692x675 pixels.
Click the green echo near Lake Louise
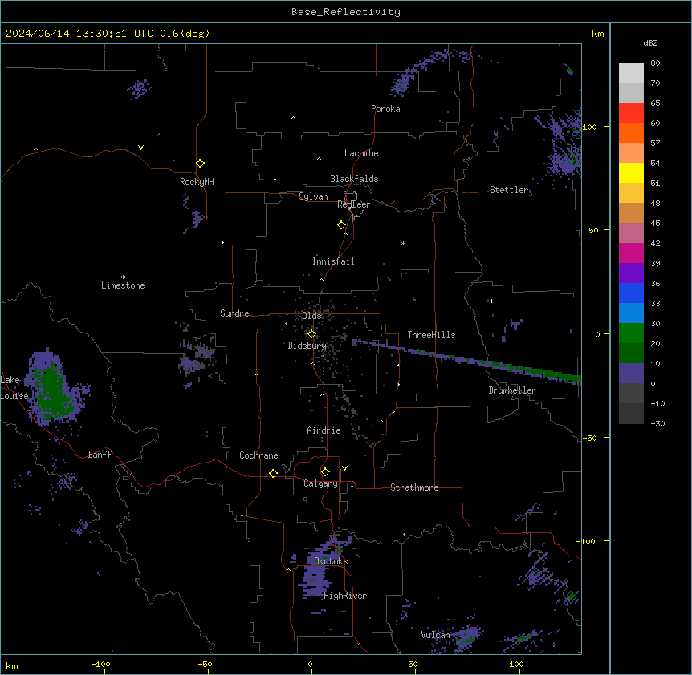pos(53,392)
